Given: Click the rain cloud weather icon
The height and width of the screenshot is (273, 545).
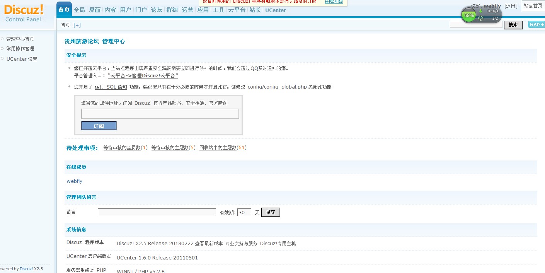Looking at the screenshot, I should (481, 18).
